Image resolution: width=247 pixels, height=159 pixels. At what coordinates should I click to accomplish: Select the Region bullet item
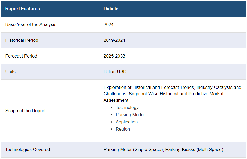123,129
